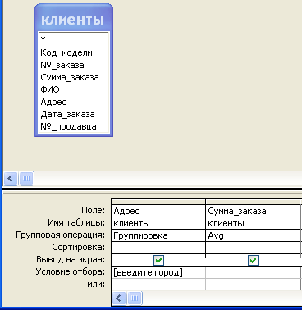Click Сортировка cell for Сумма_заказа column

point(253,248)
